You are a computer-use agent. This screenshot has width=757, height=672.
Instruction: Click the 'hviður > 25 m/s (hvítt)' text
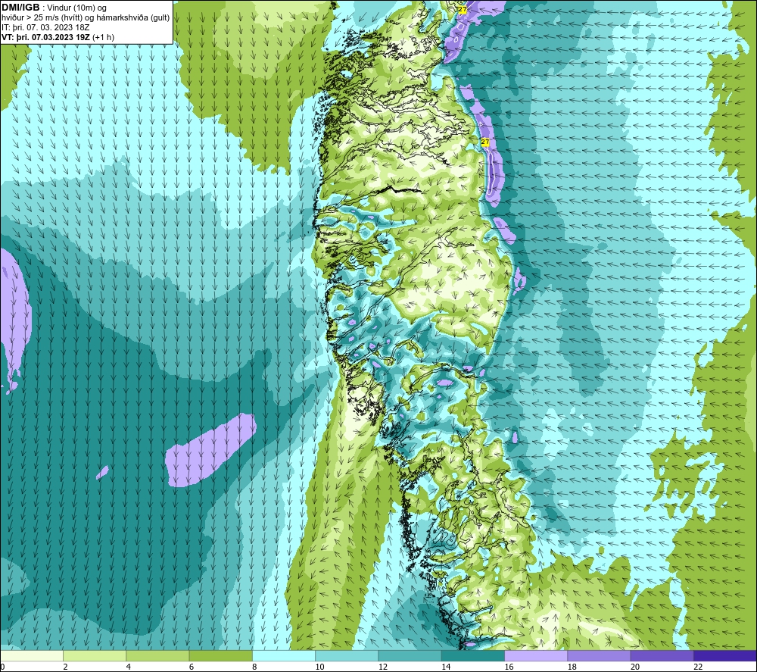point(41,18)
